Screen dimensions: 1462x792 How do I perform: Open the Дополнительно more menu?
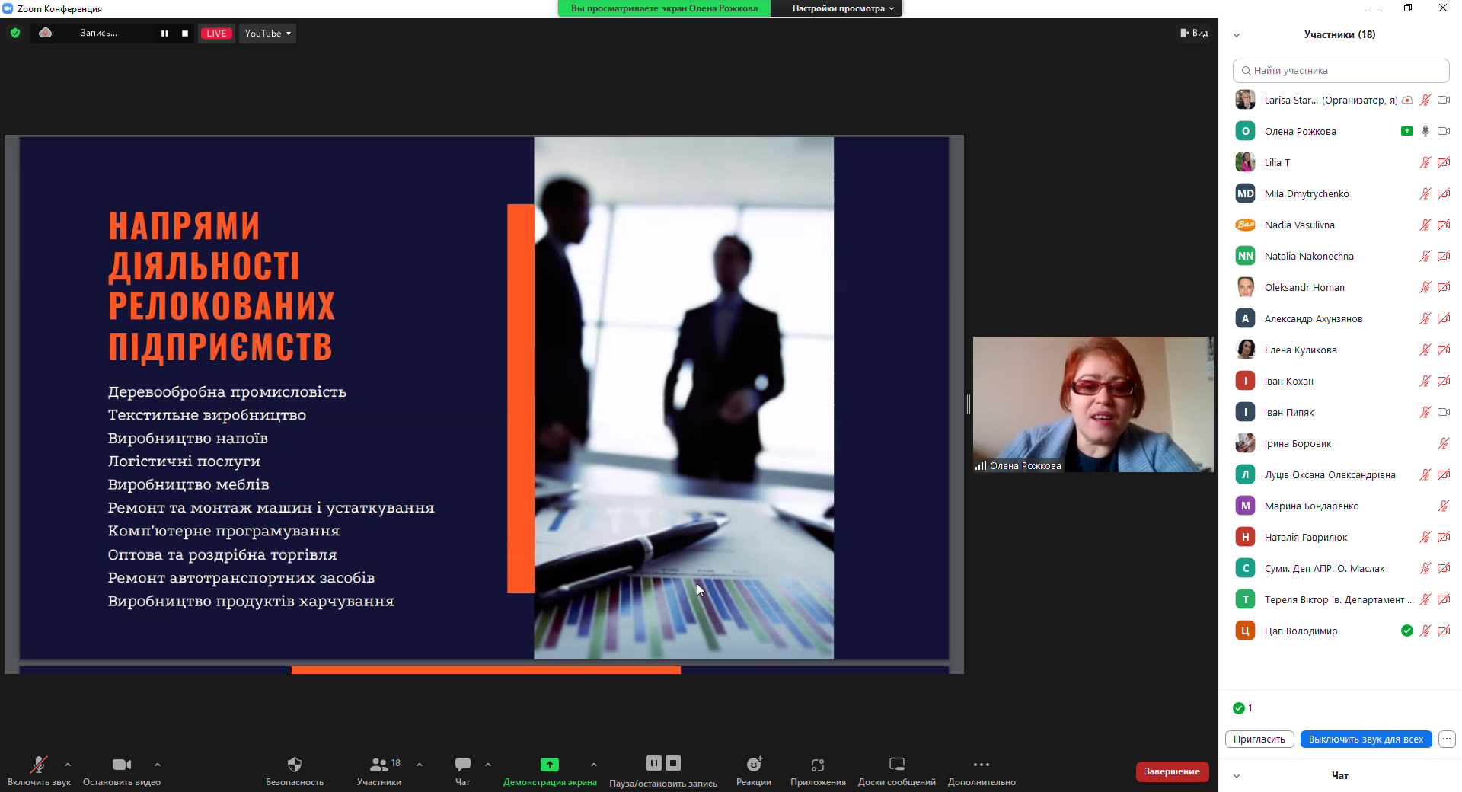point(982,771)
